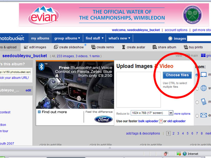Viewport: 211px width, 158px height.
Task: Expand the group albums menu
Action: tap(67, 38)
